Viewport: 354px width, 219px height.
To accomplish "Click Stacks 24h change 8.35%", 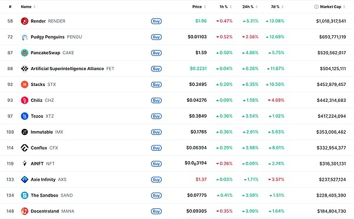I will [x=250, y=84].
